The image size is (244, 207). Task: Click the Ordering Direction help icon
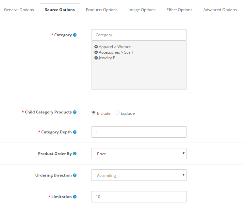point(75,175)
